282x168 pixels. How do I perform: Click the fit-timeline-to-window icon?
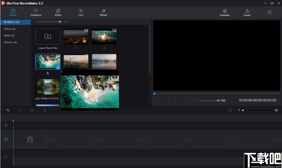click(230, 110)
